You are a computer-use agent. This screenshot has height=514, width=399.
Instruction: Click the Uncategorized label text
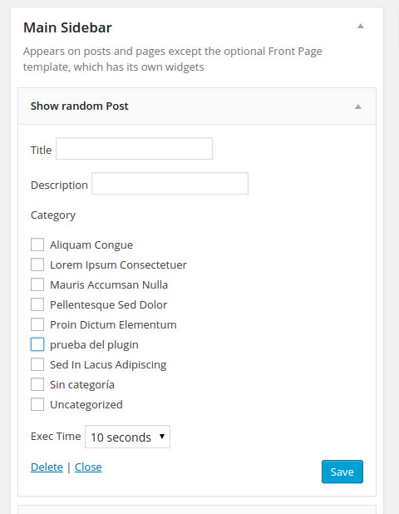tap(86, 404)
